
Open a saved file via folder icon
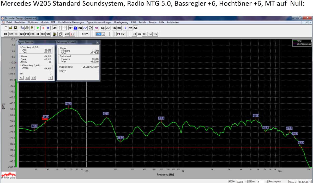click(x=11, y=28)
